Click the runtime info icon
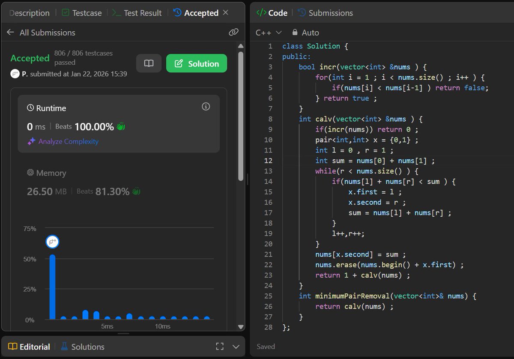The width and height of the screenshot is (514, 359). coord(206,106)
